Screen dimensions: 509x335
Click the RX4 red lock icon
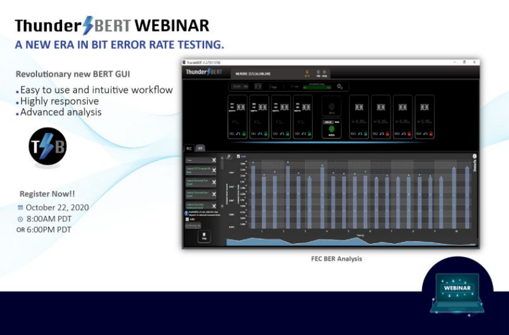(430, 133)
